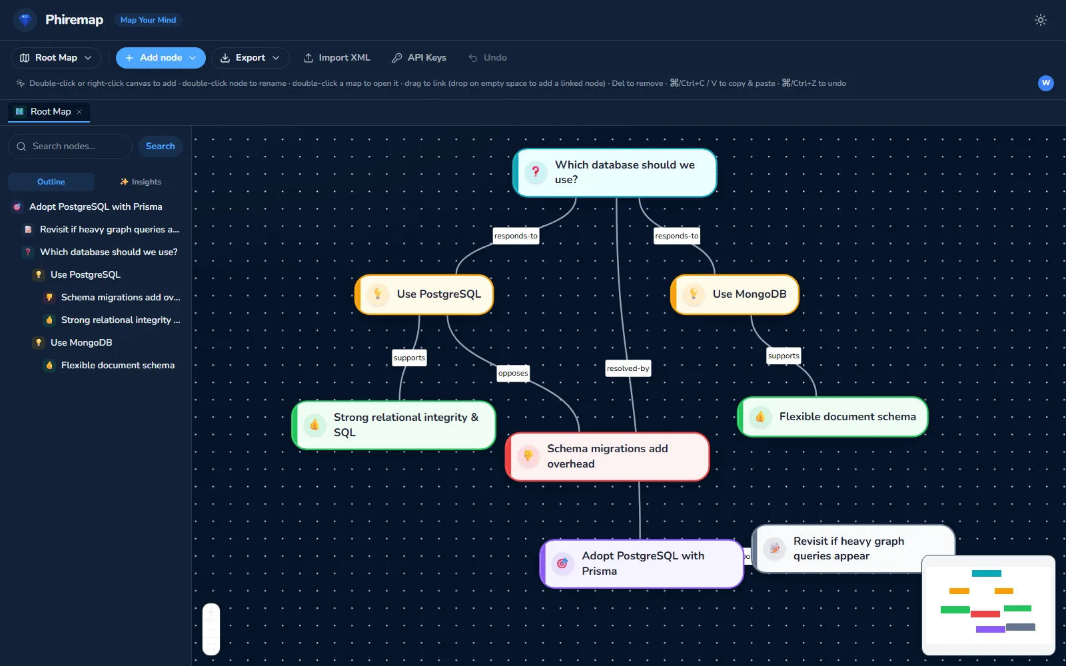Click the left responds-to edge label
This screenshot has height=666, width=1066.
[516, 236]
